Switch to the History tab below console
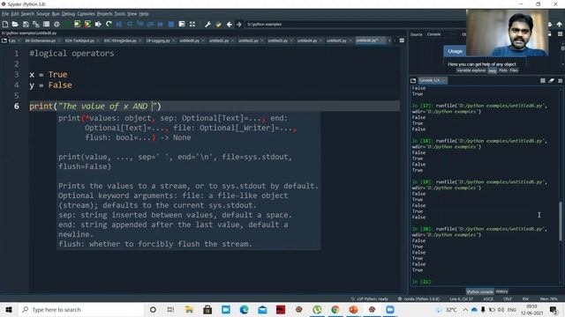565x317 pixels. tap(501, 291)
